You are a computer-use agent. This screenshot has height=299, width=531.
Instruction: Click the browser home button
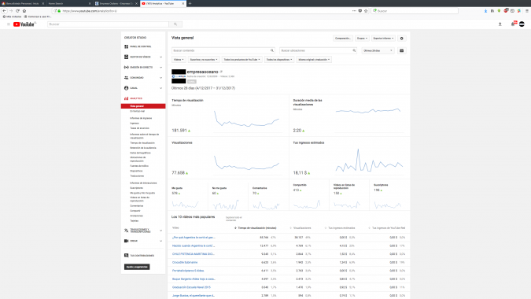click(24, 11)
